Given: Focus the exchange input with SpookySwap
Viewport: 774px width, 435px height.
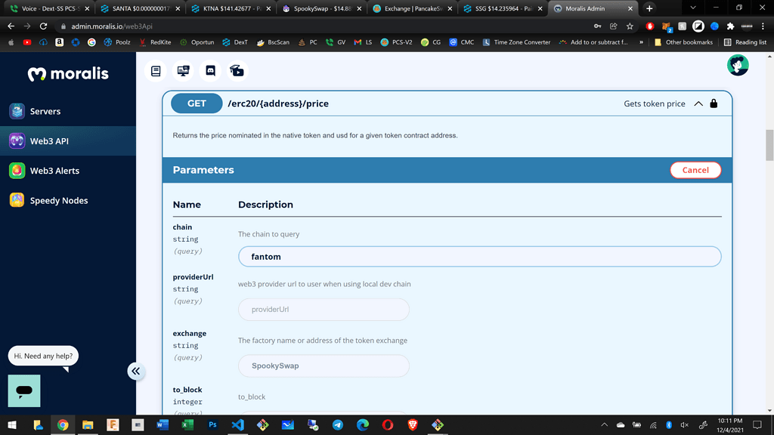Looking at the screenshot, I should (x=324, y=366).
